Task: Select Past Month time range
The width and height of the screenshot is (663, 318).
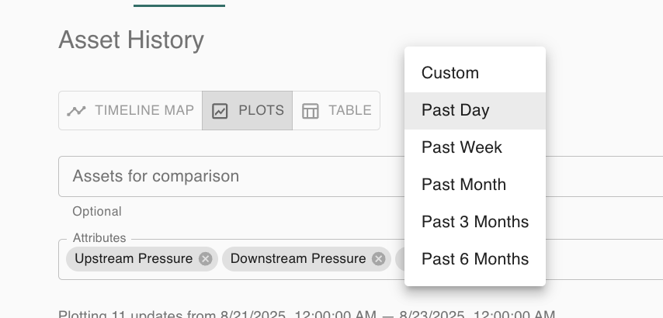Action: click(463, 185)
